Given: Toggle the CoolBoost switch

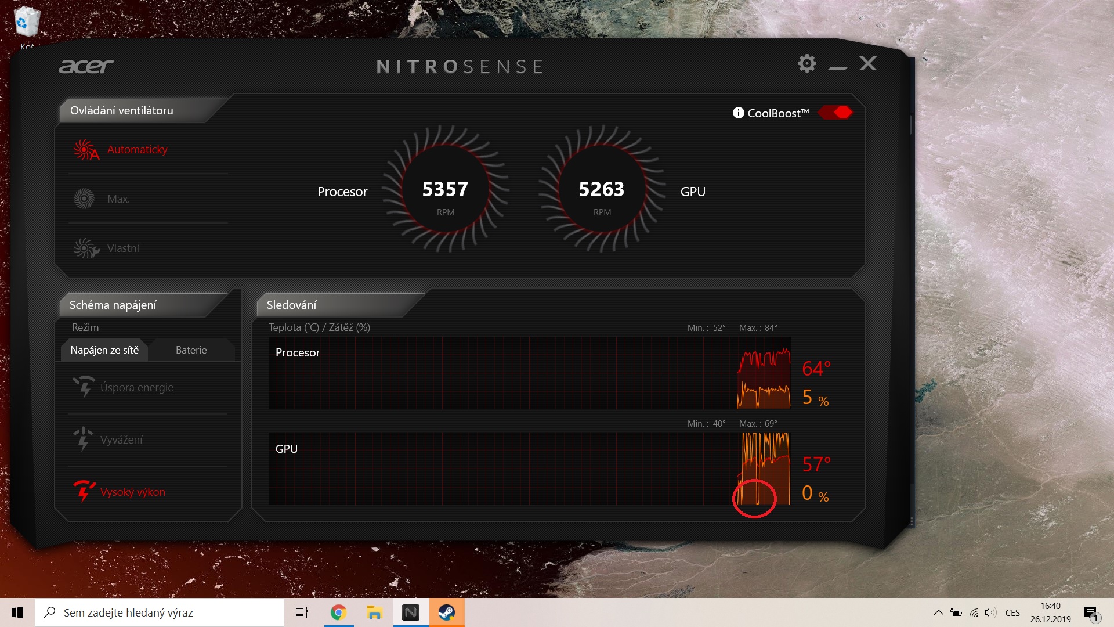Looking at the screenshot, I should (835, 112).
